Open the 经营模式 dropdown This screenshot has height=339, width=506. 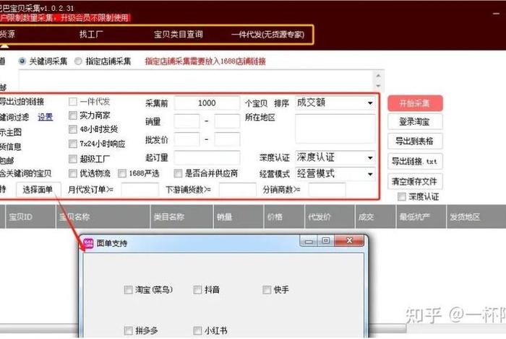(335, 174)
